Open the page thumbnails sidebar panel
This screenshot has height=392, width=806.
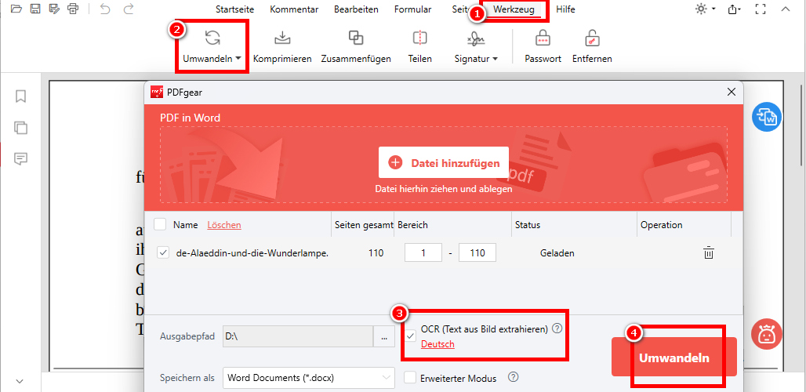[20, 128]
